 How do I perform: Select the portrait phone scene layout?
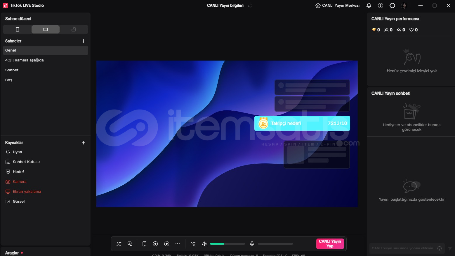pos(18,29)
